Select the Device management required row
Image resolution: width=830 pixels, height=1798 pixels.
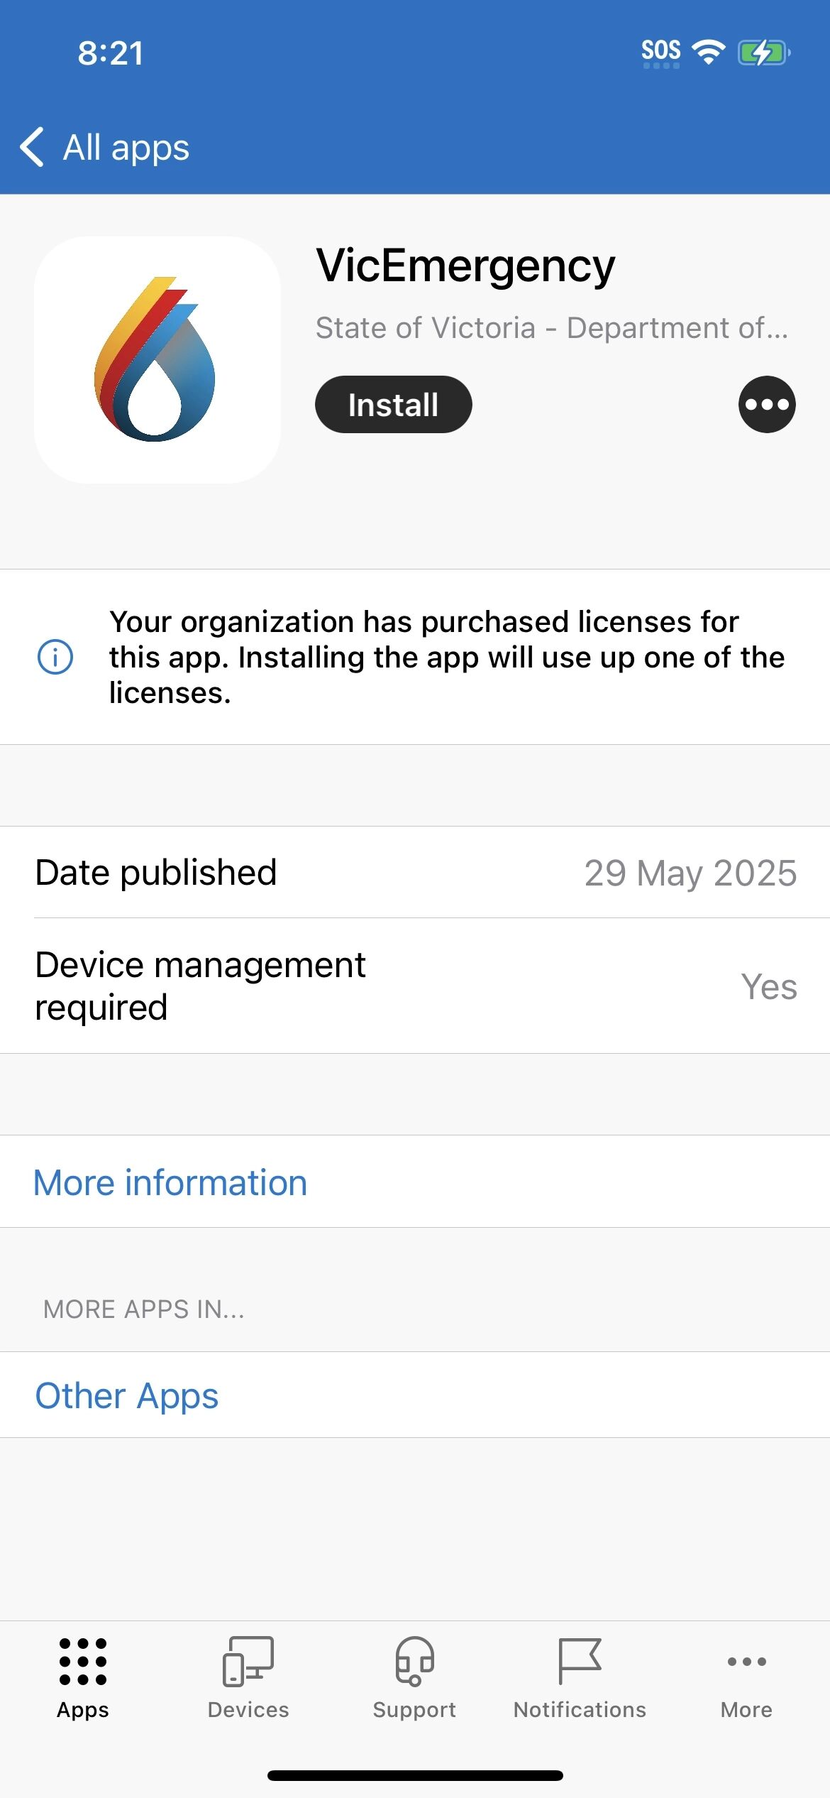tap(415, 986)
